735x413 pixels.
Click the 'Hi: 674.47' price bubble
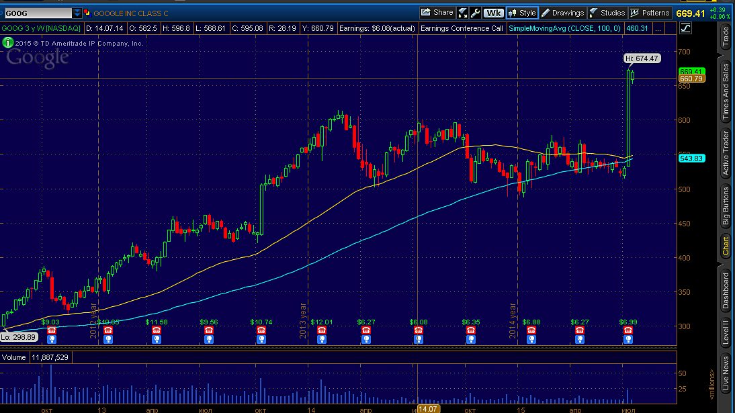point(642,58)
